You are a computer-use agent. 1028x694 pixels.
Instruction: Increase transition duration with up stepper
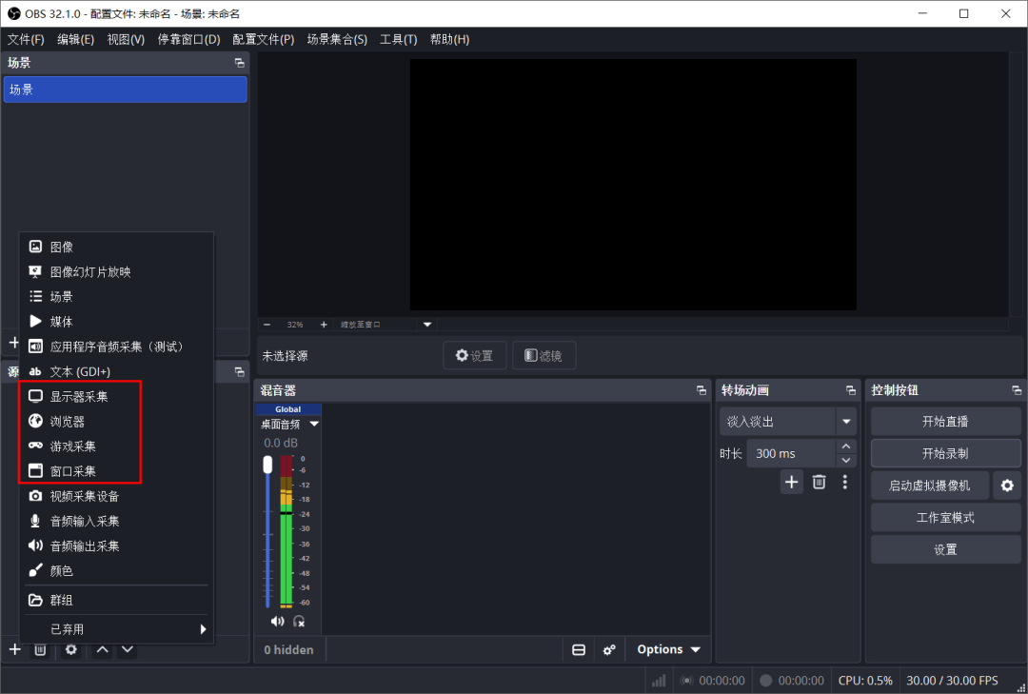click(846, 446)
